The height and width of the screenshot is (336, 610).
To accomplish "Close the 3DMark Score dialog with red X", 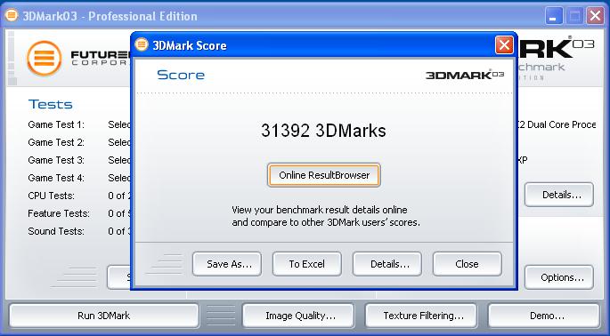I will click(504, 45).
